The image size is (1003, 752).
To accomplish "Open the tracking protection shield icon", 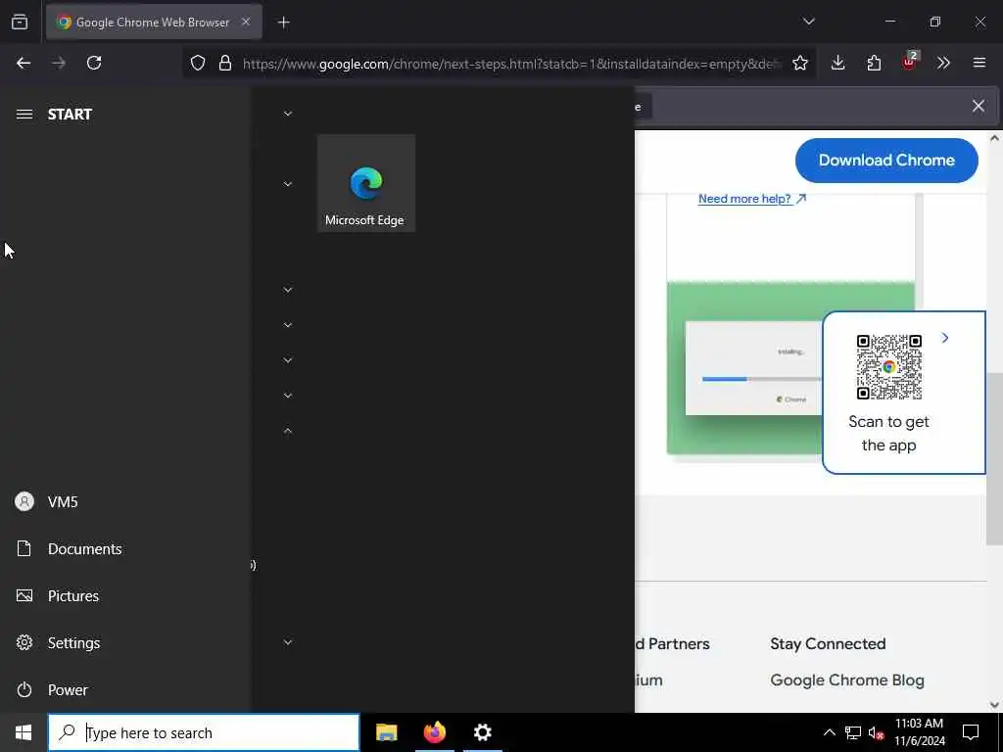I will pyautogui.click(x=198, y=63).
